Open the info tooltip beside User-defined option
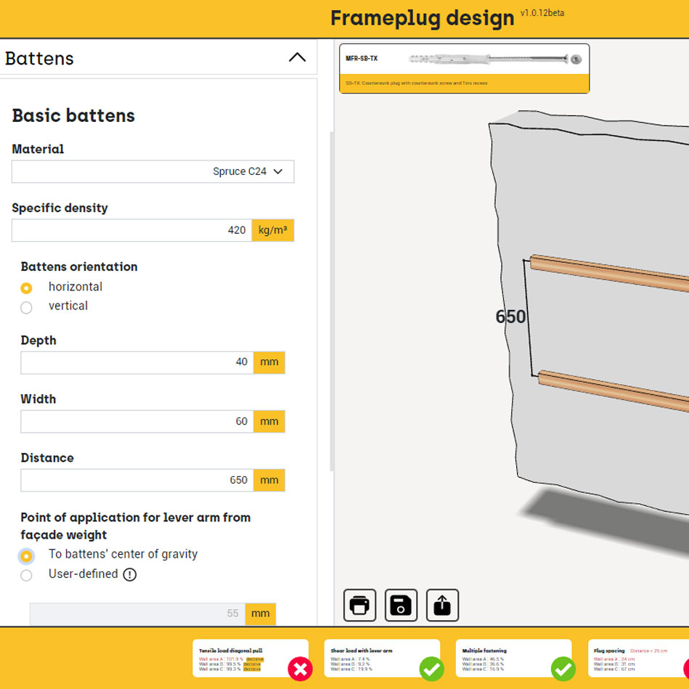This screenshot has height=689, width=689. pos(128,574)
